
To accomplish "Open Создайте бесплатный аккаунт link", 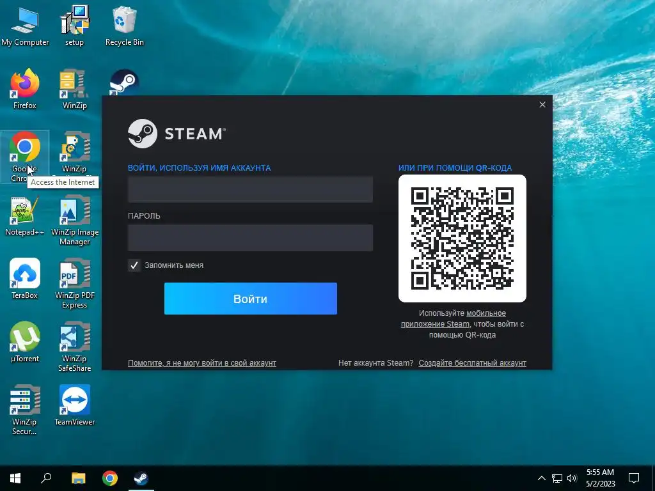I will [473, 363].
